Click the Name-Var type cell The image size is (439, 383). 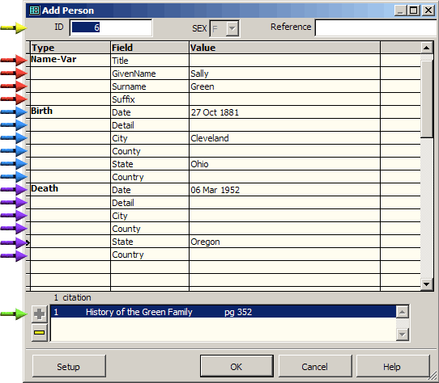pyautogui.click(x=70, y=60)
